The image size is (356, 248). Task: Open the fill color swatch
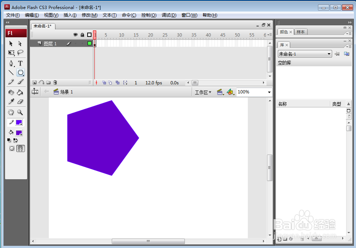coord(19,133)
